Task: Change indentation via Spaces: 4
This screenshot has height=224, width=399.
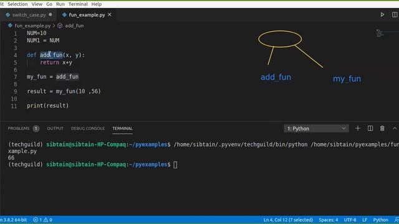Action: (x=329, y=220)
